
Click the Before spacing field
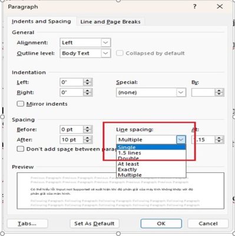pos(71,129)
